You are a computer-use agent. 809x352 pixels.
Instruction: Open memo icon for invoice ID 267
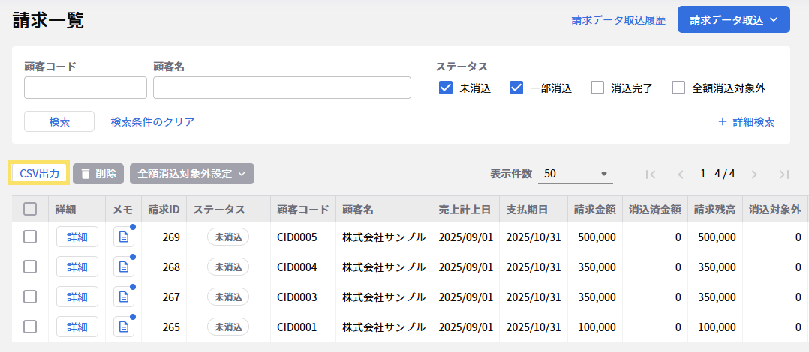pyautogui.click(x=124, y=297)
